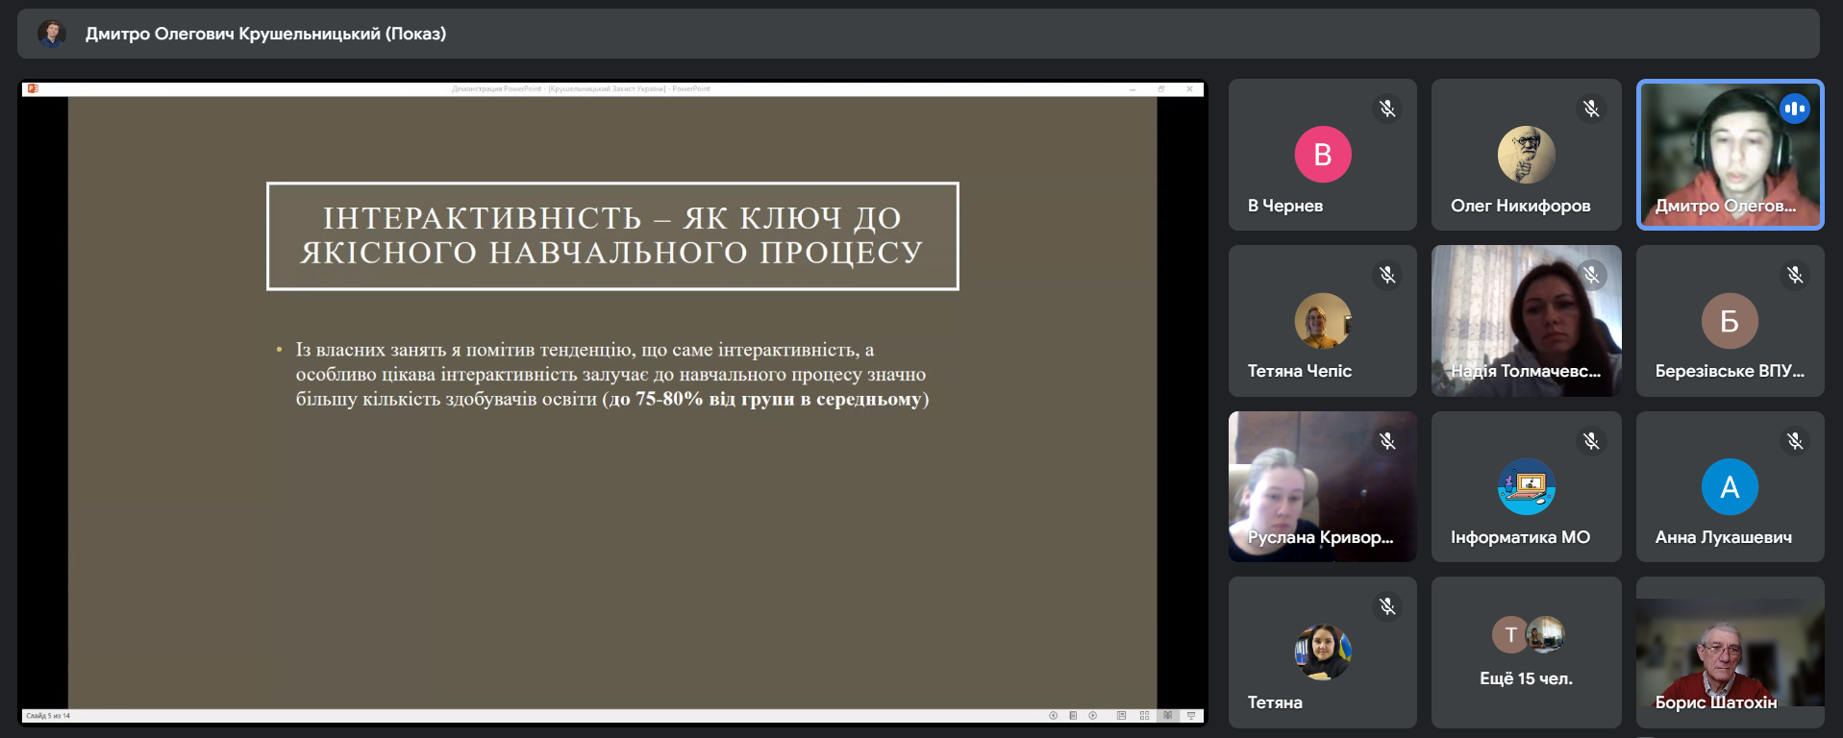Viewport: 1843px width, 738px height.
Task: Go to previous slide in PowerPoint status bar
Action: 1053,716
